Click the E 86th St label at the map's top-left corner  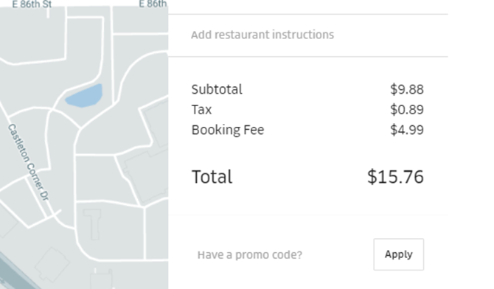[x=32, y=4]
